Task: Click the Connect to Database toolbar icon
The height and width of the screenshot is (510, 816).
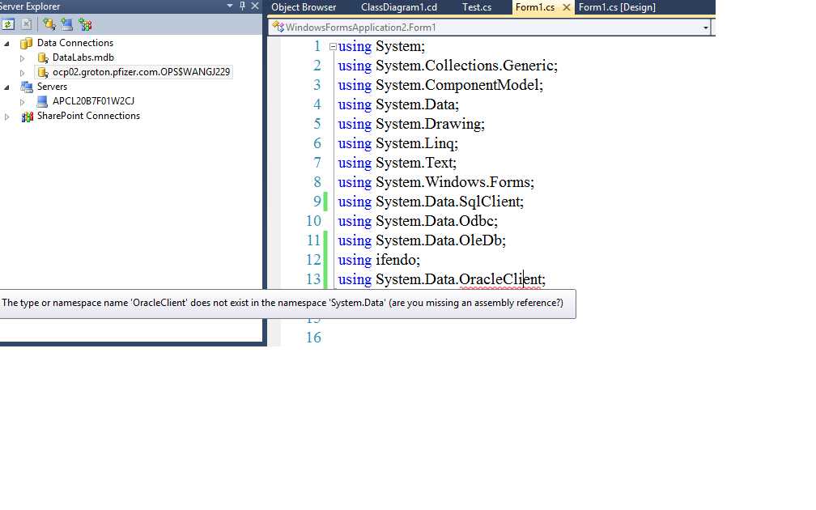Action: [49, 24]
